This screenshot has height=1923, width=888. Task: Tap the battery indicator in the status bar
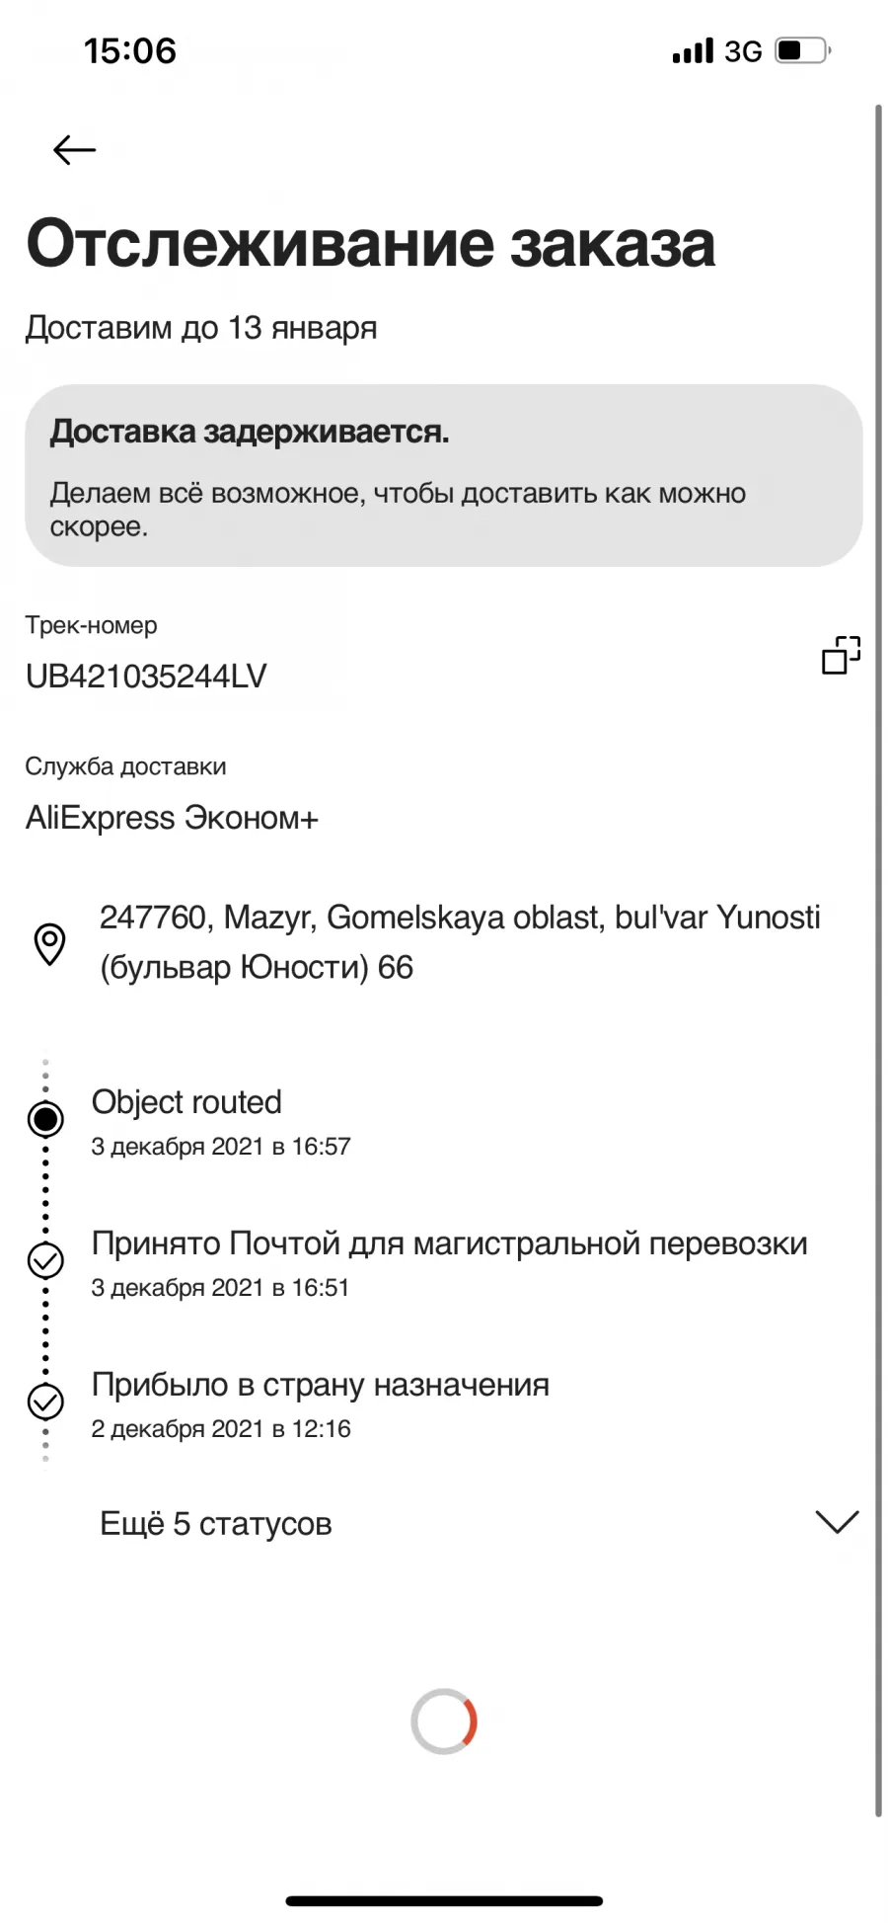tap(802, 50)
